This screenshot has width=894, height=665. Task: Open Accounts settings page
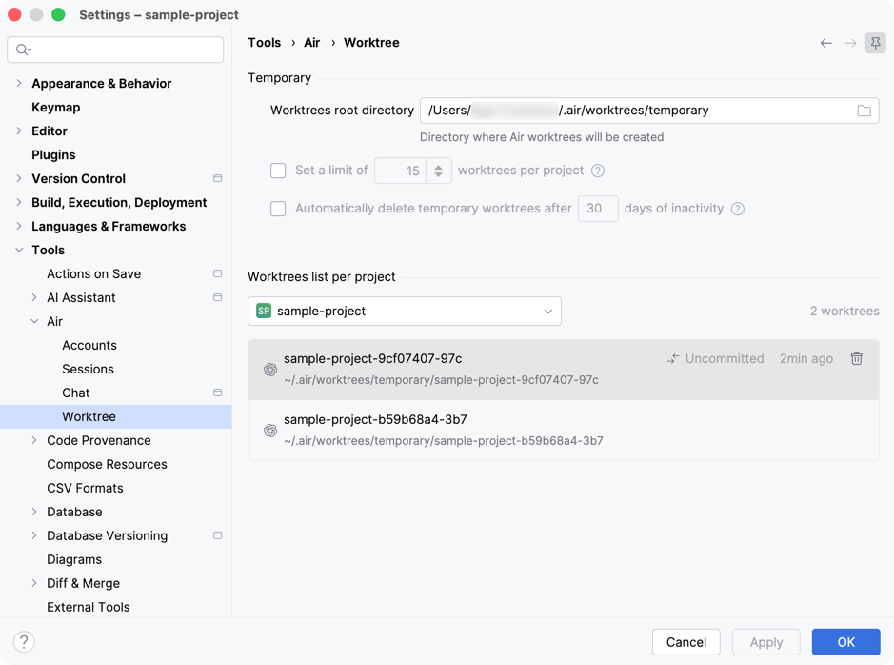[x=89, y=346]
